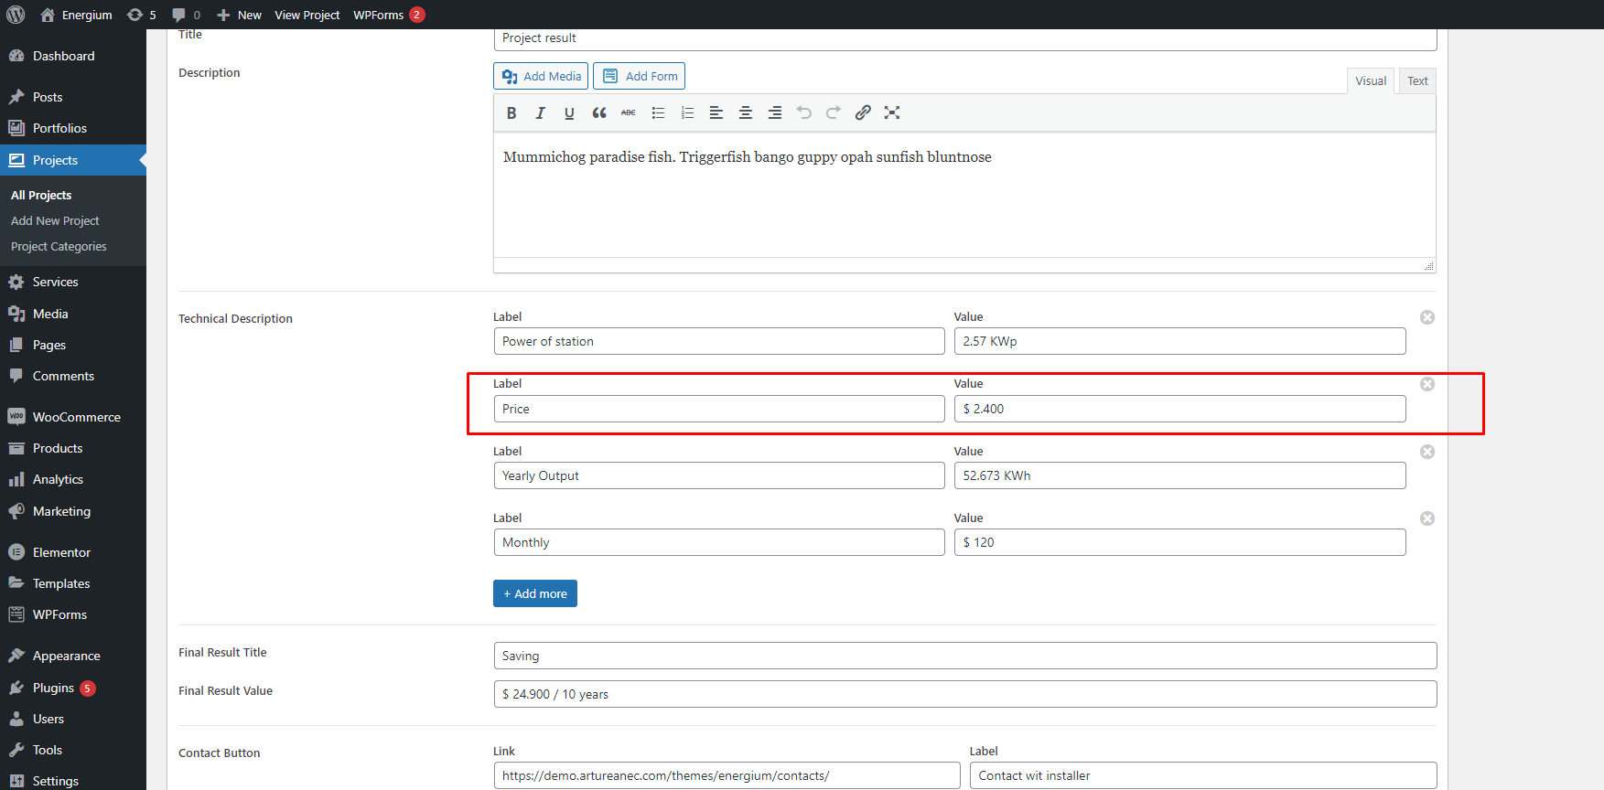Image resolution: width=1604 pixels, height=790 pixels.
Task: Open Dashboard in the sidebar
Action: (73, 56)
